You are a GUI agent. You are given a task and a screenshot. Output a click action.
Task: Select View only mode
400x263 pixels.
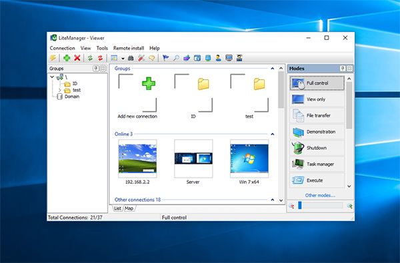[x=317, y=99]
